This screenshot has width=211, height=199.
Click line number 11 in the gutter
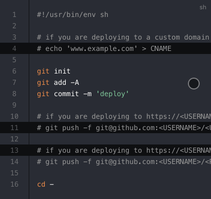tap(14, 128)
